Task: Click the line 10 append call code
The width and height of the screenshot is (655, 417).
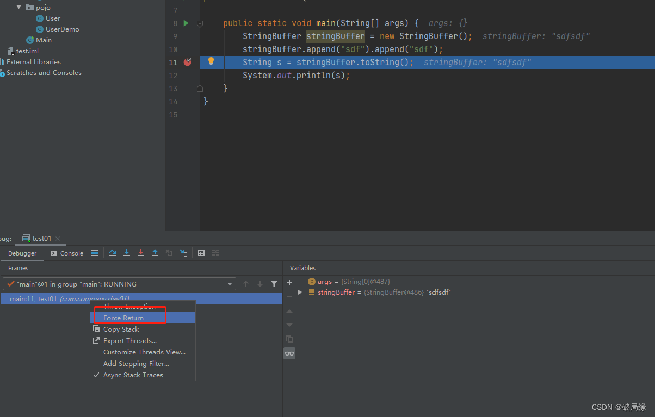Action: point(343,49)
